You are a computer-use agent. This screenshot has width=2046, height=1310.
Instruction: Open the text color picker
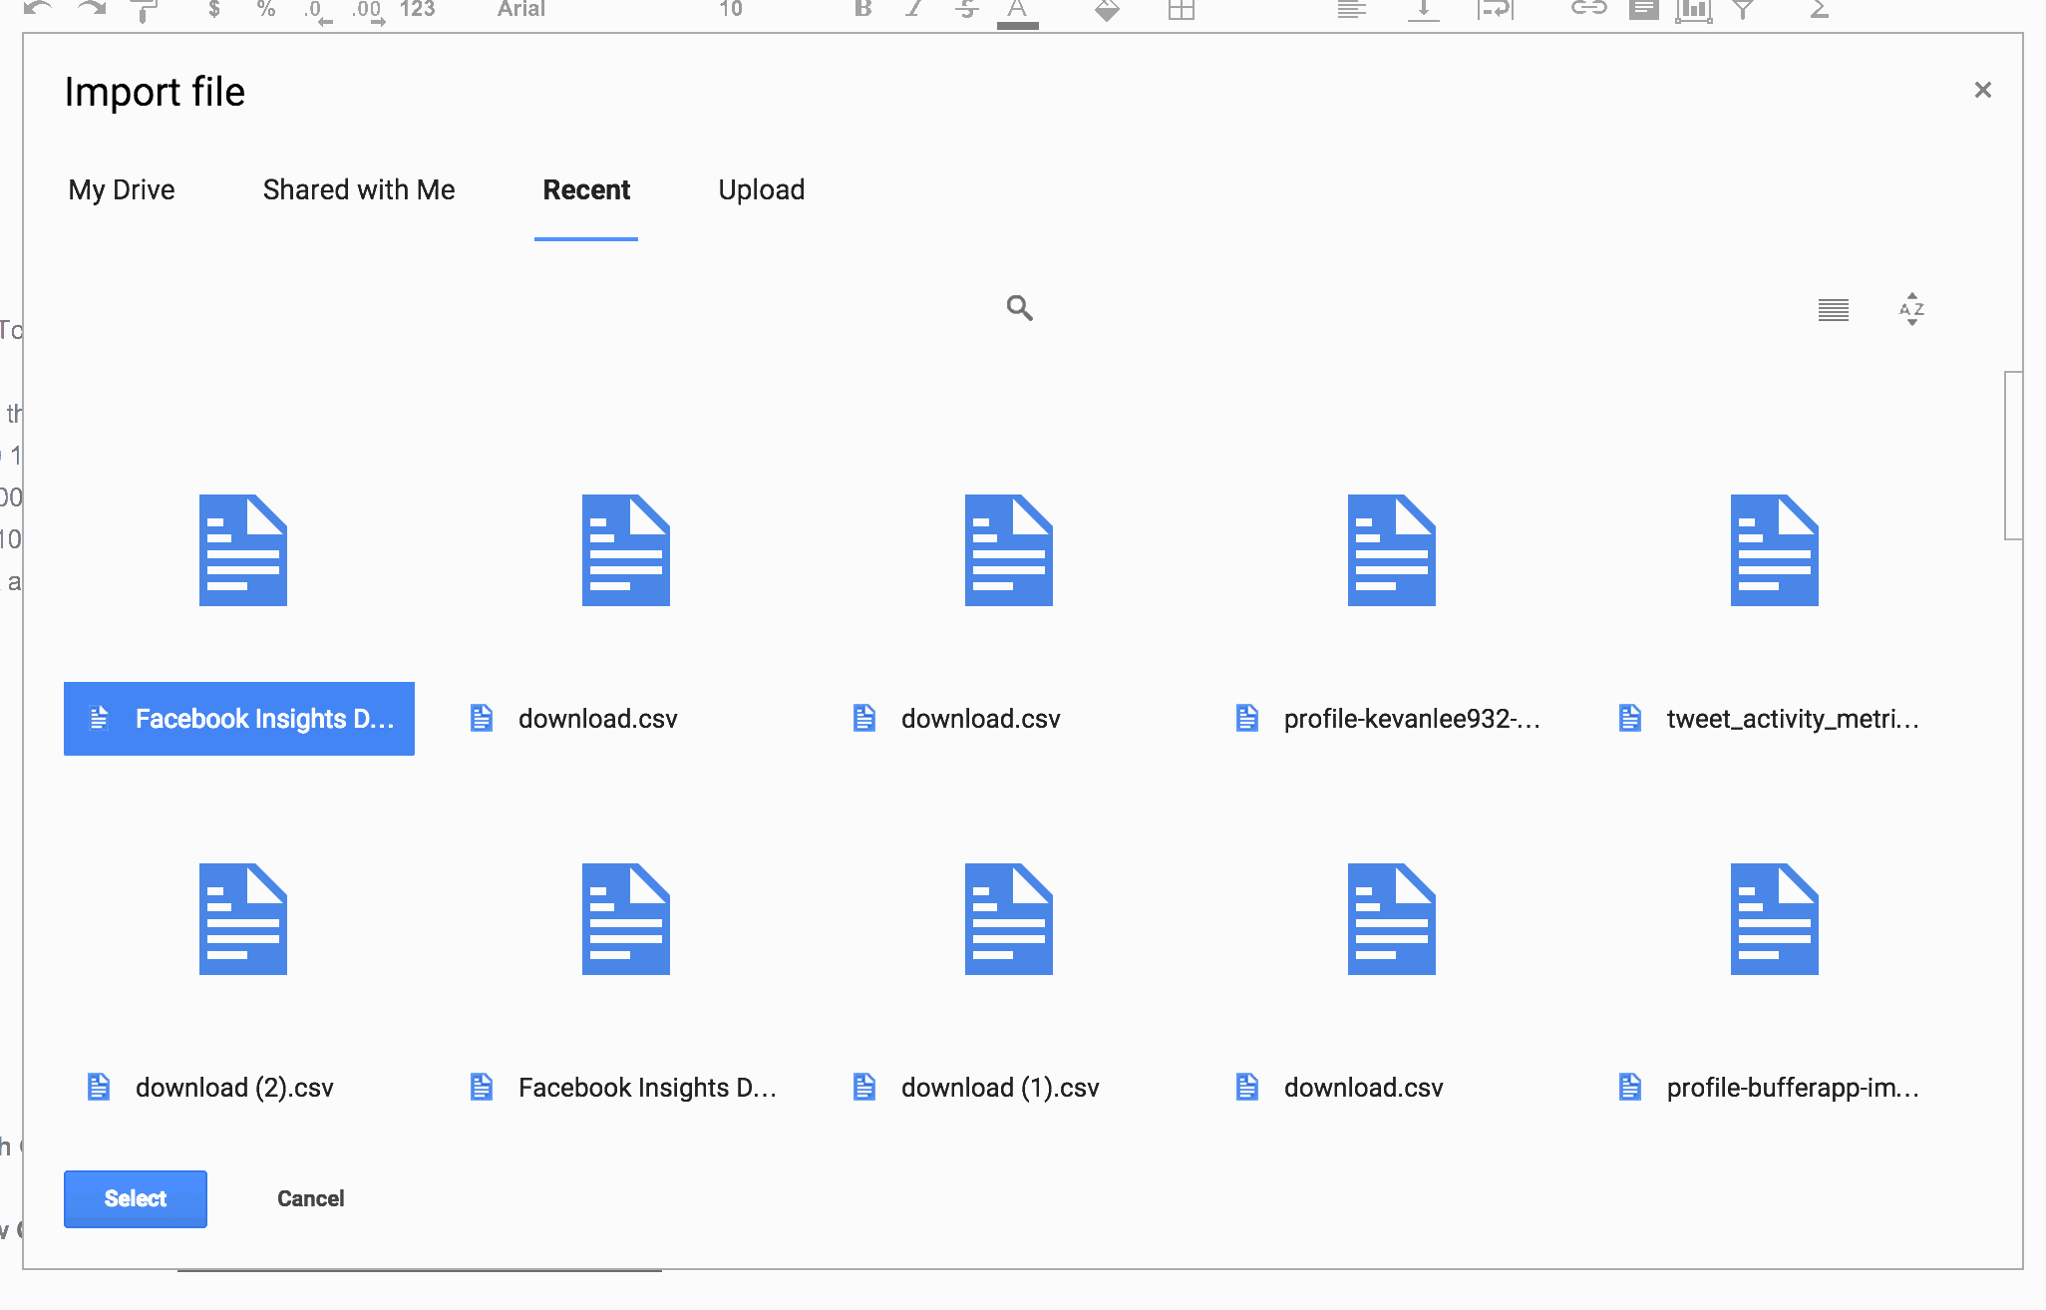(1017, 10)
